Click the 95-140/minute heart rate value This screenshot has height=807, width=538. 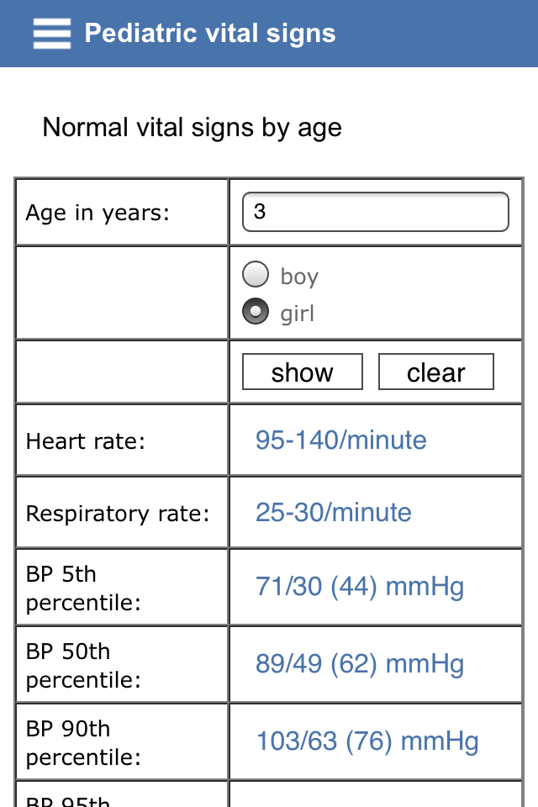point(340,440)
